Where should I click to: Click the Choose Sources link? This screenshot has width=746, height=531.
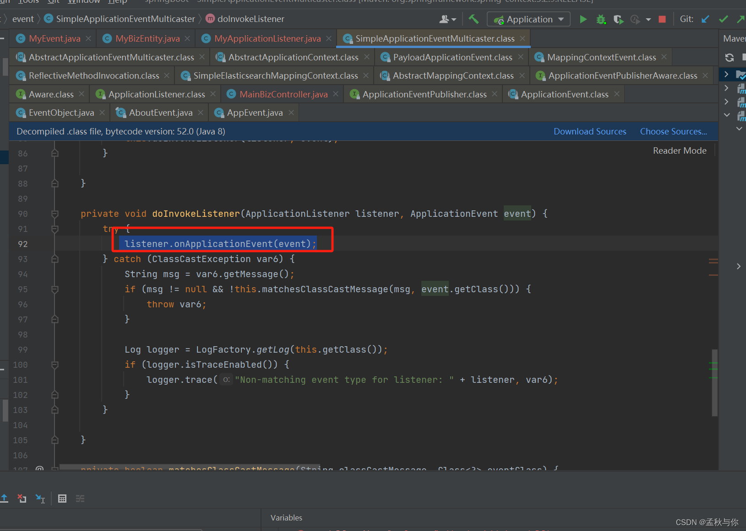673,131
